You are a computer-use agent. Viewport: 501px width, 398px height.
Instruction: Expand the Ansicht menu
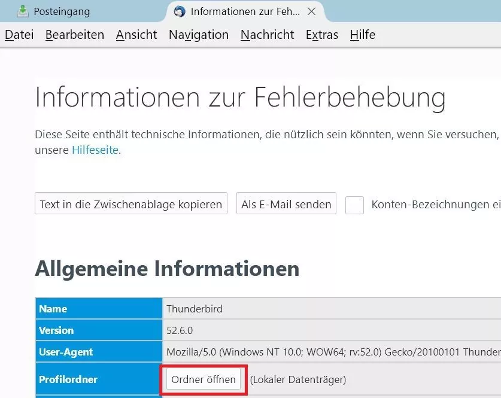point(136,35)
